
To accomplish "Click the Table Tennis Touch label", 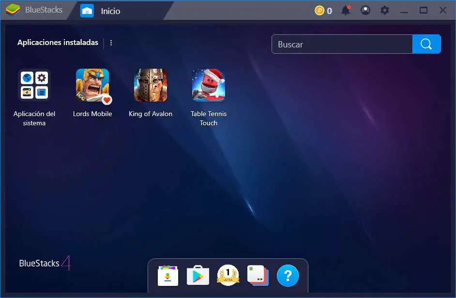I will 209,119.
